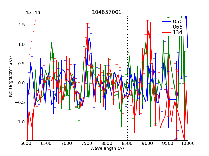Click the −1.0 y-axis tick label

[20, 122]
